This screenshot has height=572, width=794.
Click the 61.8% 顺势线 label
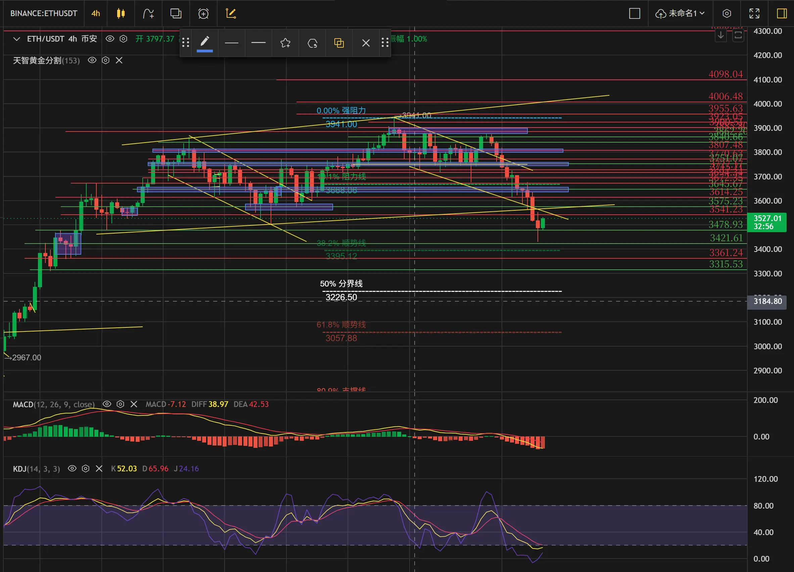click(x=341, y=325)
